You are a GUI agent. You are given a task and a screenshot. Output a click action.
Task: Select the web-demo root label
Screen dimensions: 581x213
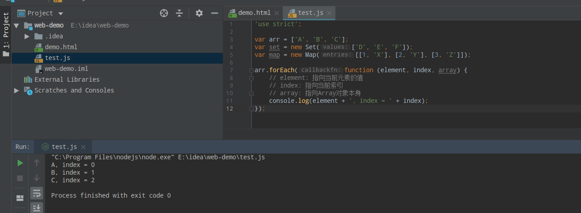[x=49, y=25]
